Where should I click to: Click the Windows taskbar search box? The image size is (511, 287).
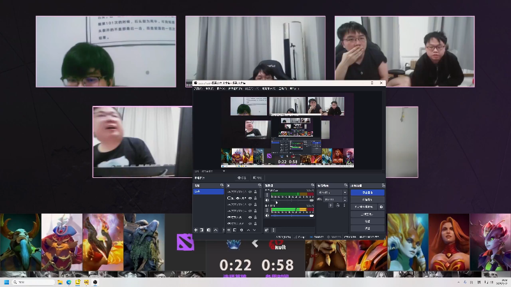pyautogui.click(x=33, y=282)
